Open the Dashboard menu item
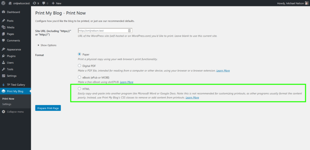This screenshot has height=150, width=310. pyautogui.click(x=13, y=12)
